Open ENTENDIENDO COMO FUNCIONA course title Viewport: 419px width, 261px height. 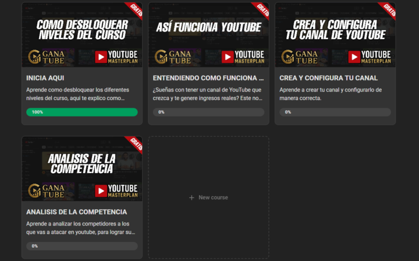tap(208, 78)
